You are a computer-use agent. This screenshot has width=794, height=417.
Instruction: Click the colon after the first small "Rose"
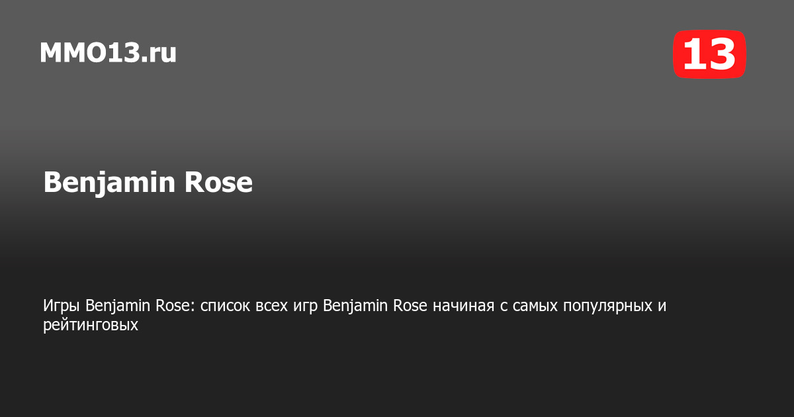pos(193,308)
